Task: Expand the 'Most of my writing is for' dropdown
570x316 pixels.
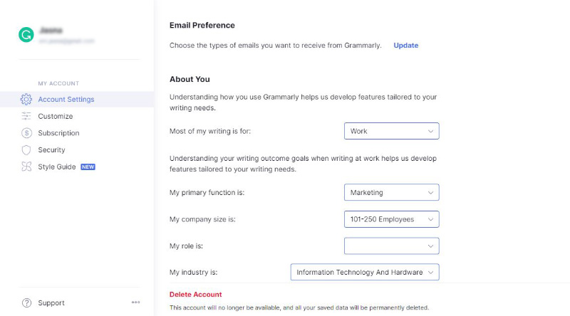Action: pos(391,131)
